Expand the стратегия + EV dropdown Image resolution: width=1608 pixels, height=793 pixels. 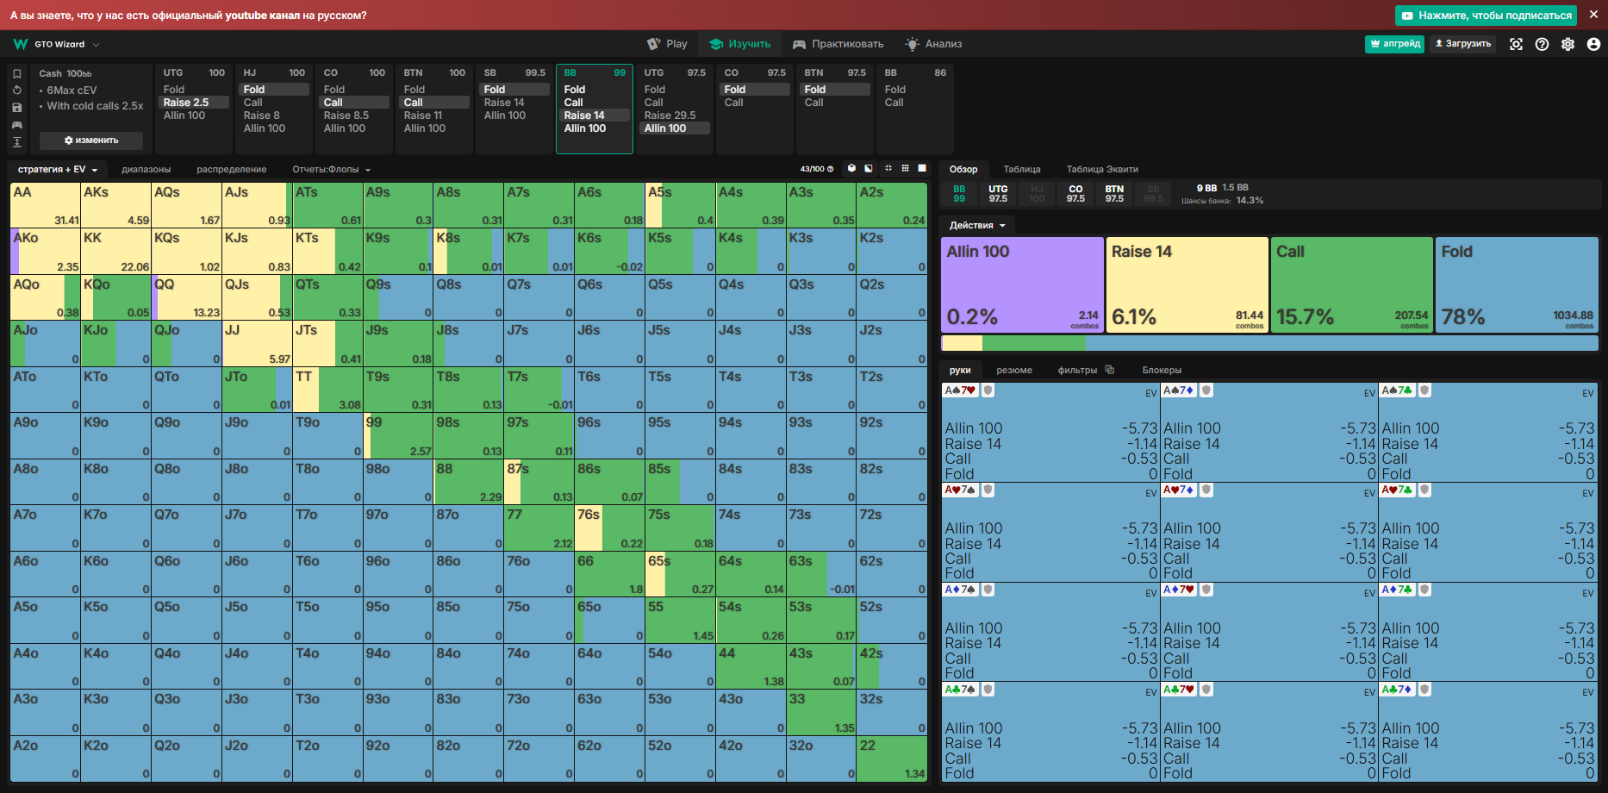pos(58,170)
